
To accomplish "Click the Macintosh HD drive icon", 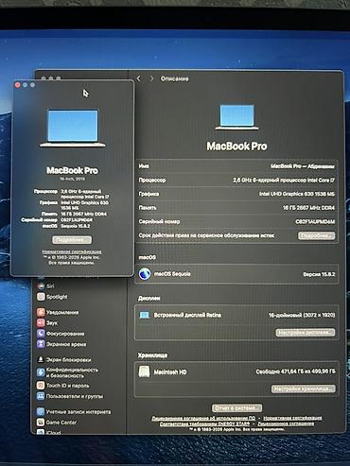I will coord(144,371).
